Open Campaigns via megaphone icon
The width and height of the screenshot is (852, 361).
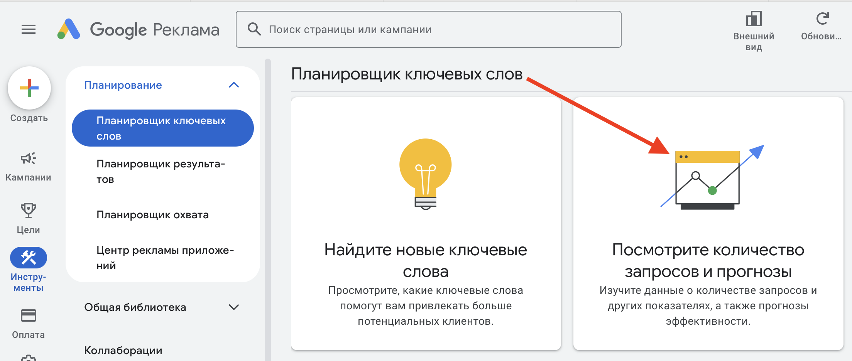click(x=29, y=158)
